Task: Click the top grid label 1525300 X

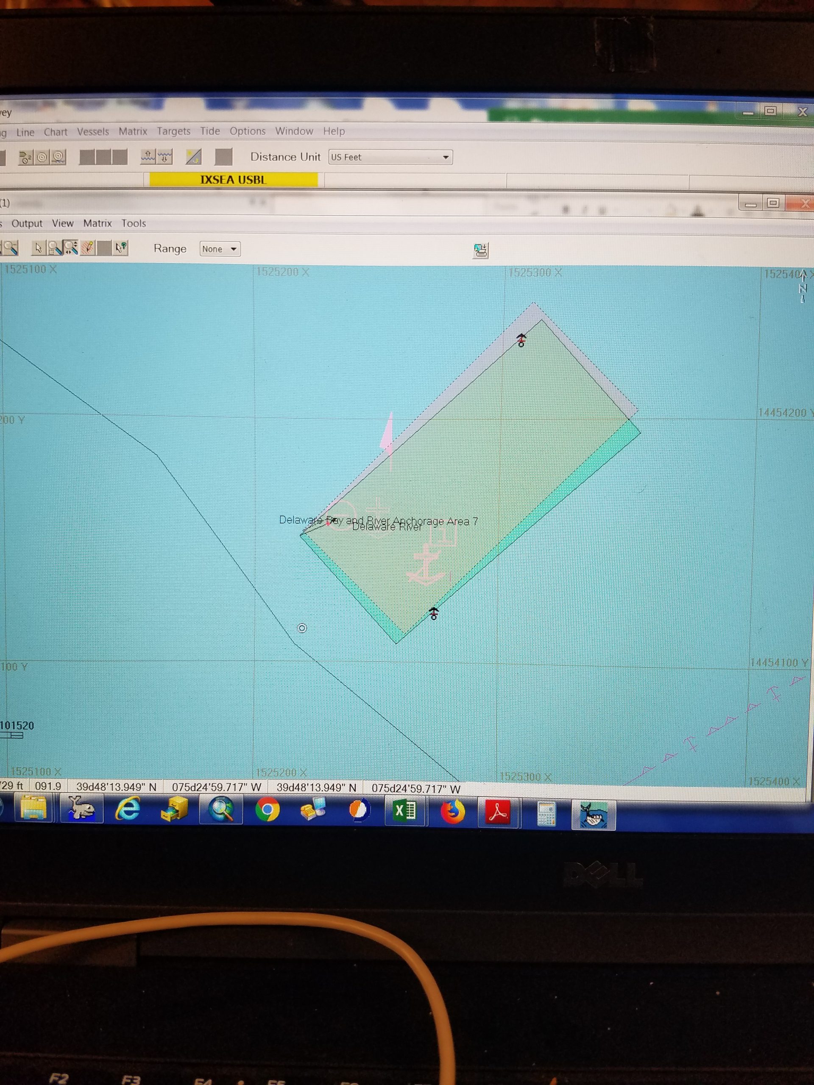Action: point(535,273)
